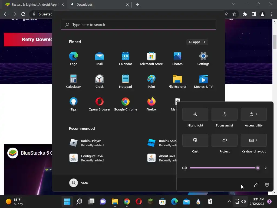Launch Movies & TV app
This screenshot has height=208, width=277.
tap(203, 81)
